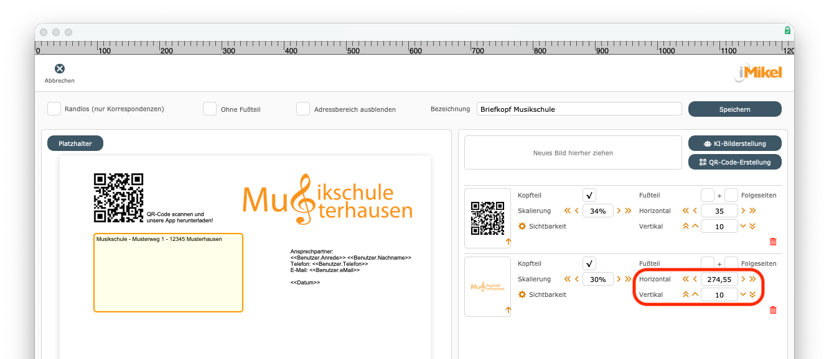Uncheck Kopfteil for the Musikschule logo image
Viewport: 829px width, 359px height.
589,263
